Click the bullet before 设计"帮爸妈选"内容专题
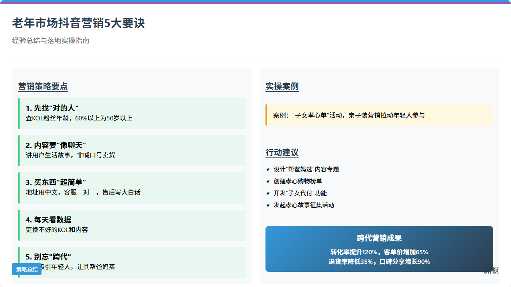511x287 pixels. click(x=268, y=169)
